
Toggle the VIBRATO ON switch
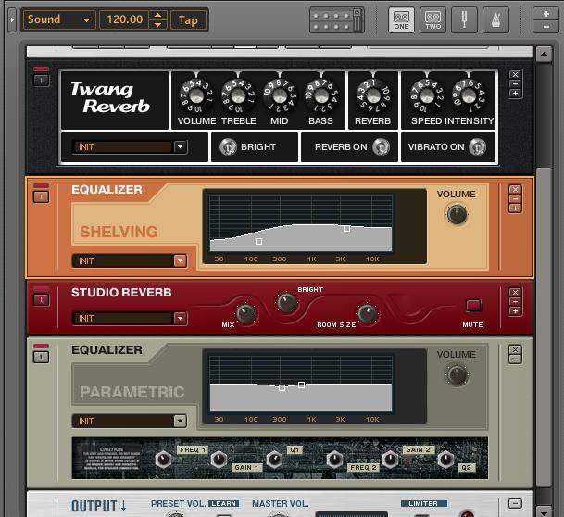(x=477, y=146)
